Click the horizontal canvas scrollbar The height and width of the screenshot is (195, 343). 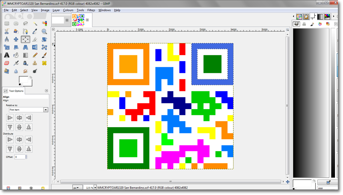point(171,182)
